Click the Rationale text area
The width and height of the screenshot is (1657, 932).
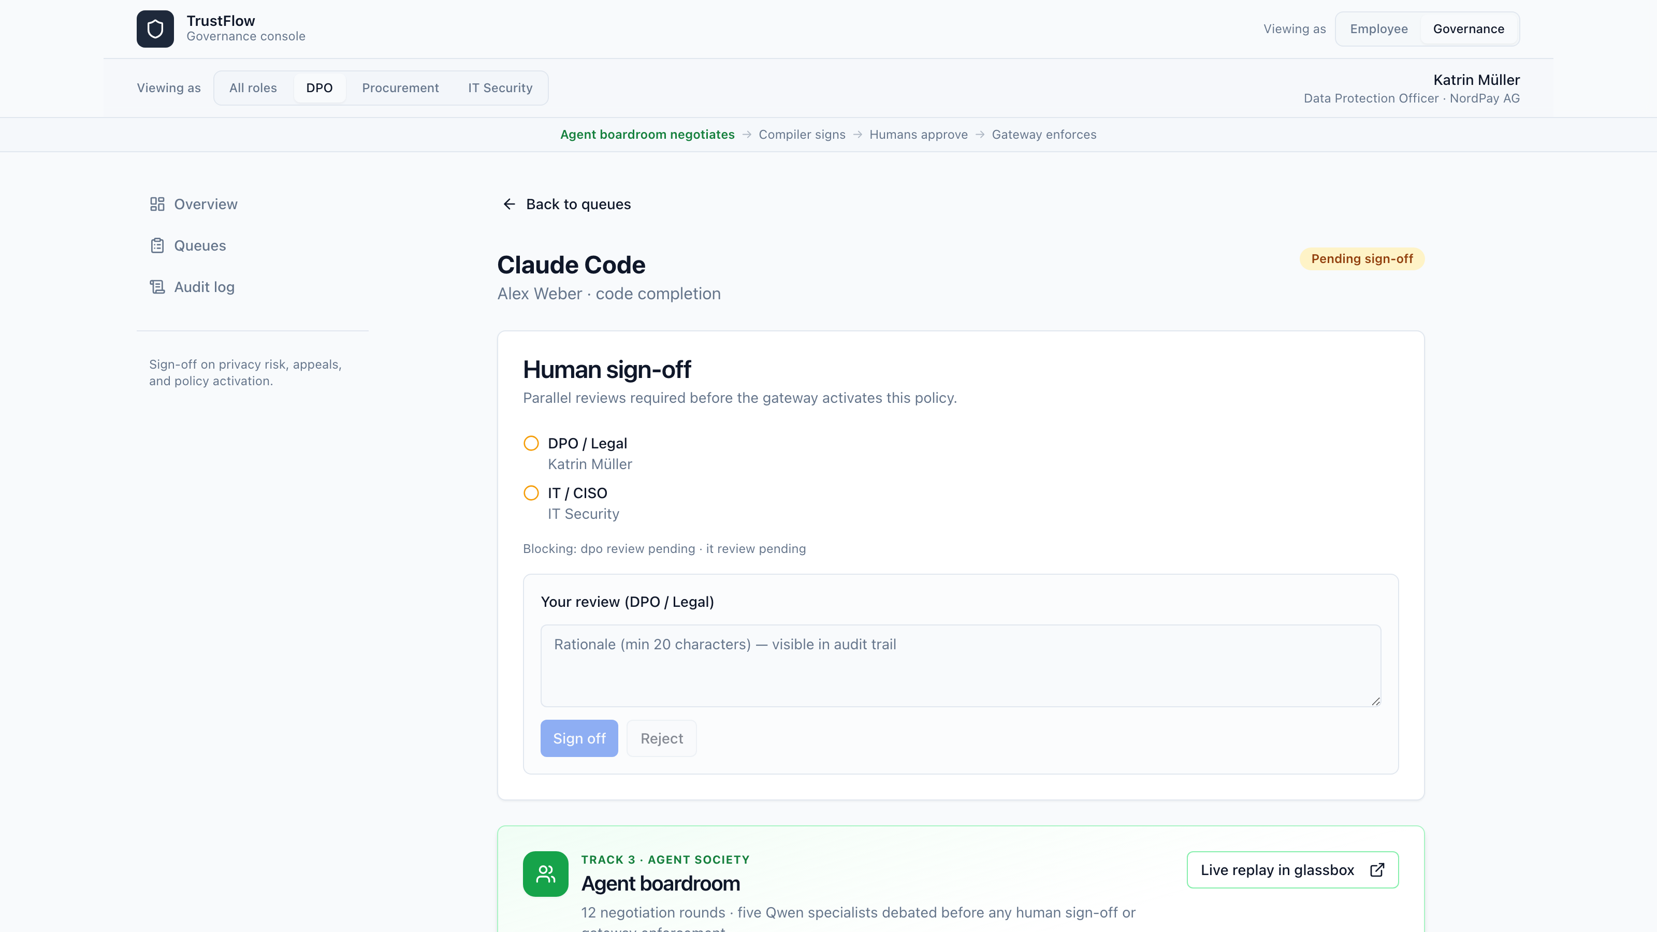(961, 666)
